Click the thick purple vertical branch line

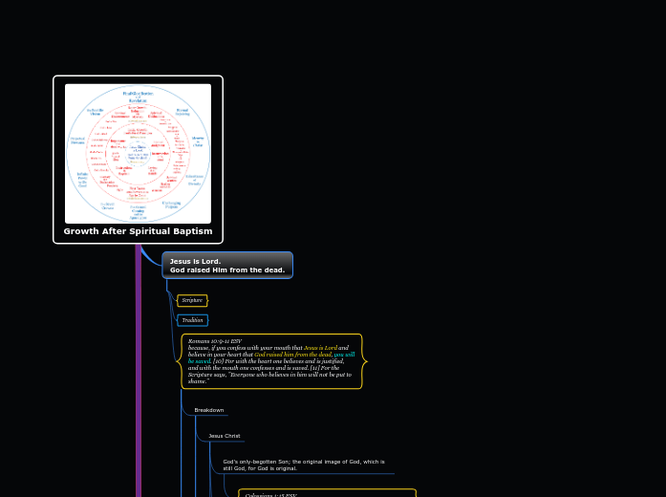pos(139,382)
